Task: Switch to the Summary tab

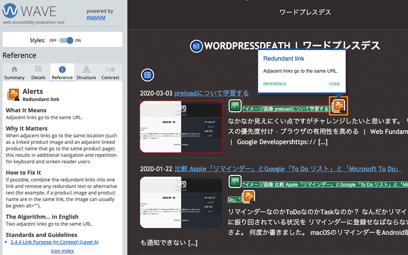Action: pyautogui.click(x=14, y=73)
